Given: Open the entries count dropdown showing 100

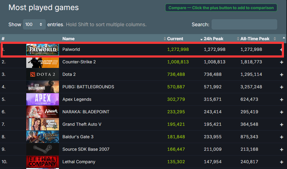Looking at the screenshot, I should click(34, 24).
